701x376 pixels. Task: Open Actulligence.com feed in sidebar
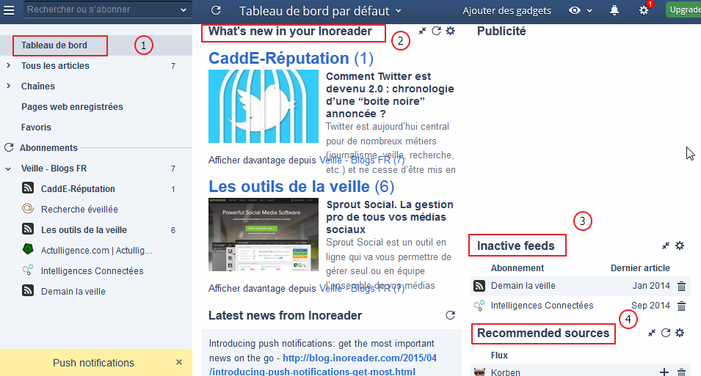[97, 251]
